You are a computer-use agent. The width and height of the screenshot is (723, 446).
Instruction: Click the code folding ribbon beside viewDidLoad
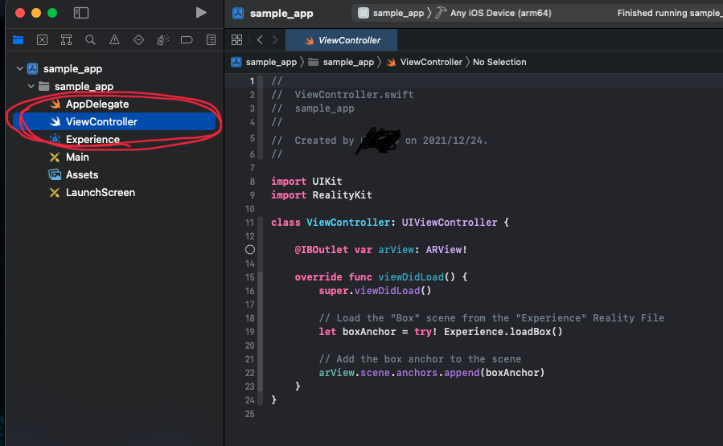[261, 332]
